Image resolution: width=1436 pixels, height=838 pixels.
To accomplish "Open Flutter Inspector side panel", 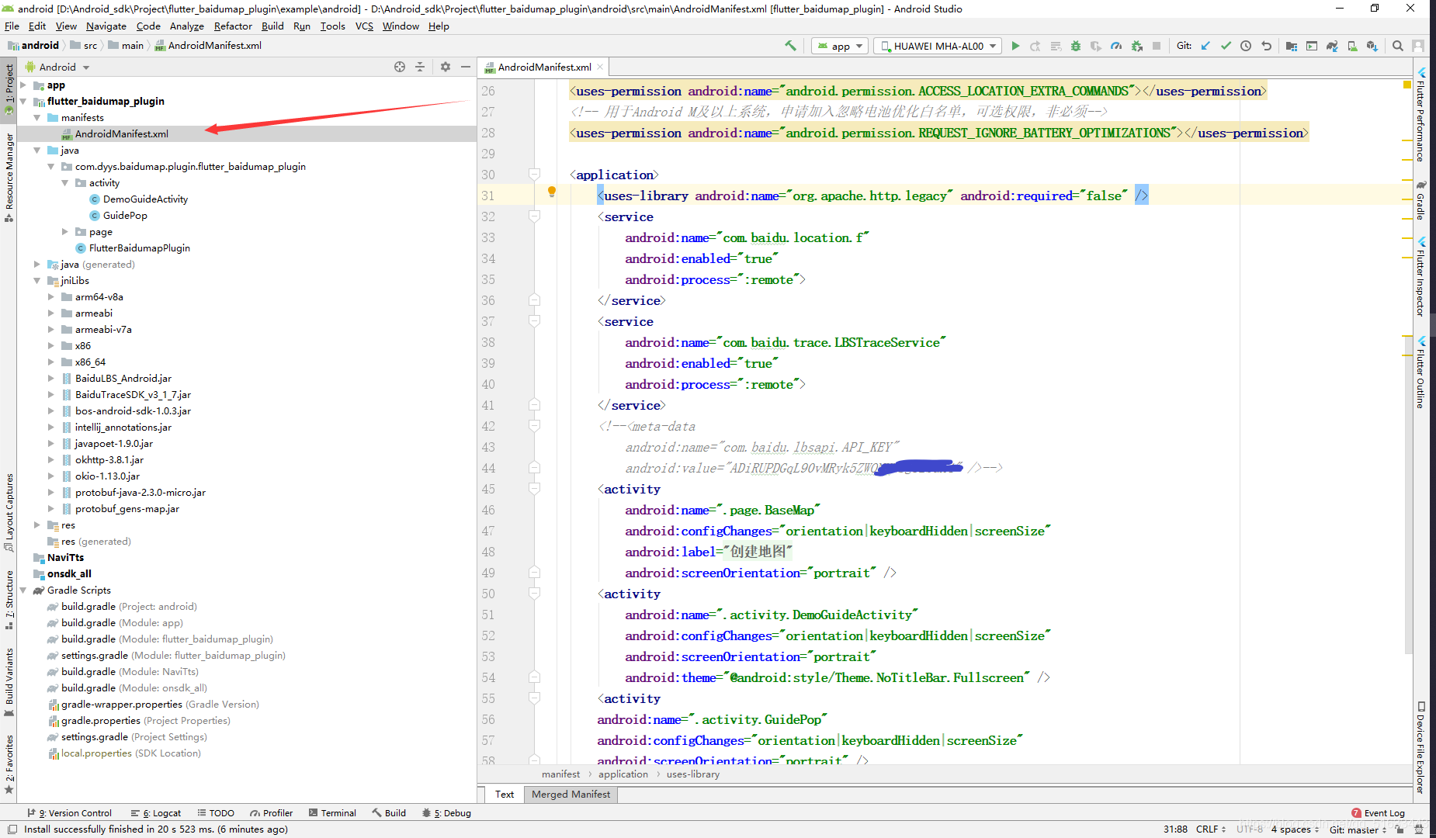I will (x=1420, y=276).
